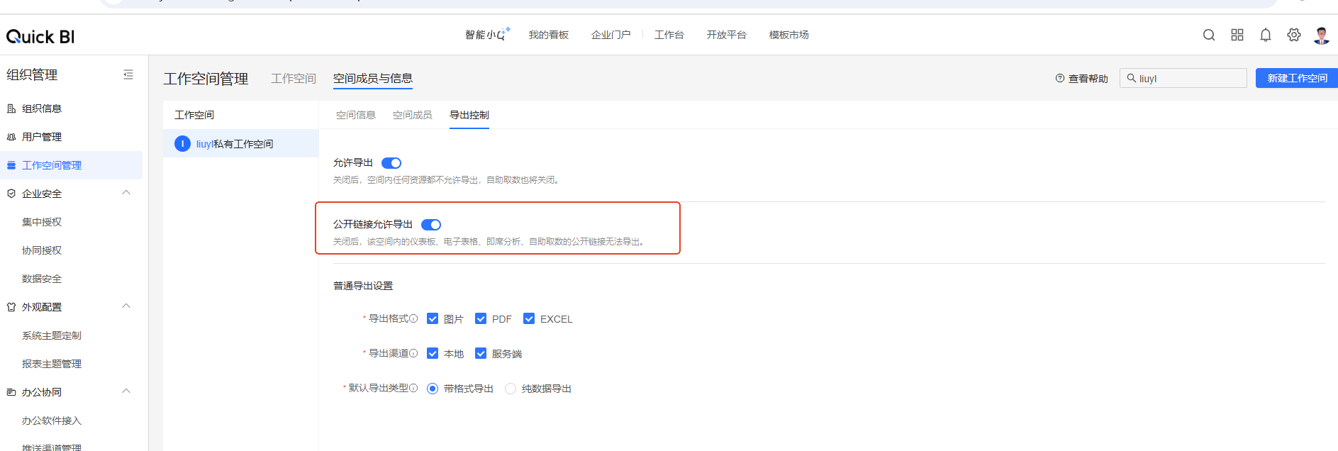Click the user avatar icon
Screen dimensions: 1338x451
(1321, 35)
